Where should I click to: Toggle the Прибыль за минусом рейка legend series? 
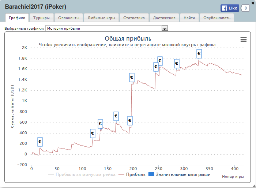(x=82, y=174)
